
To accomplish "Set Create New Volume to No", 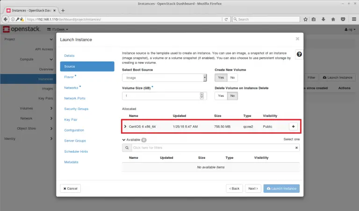I will (x=232, y=77).
